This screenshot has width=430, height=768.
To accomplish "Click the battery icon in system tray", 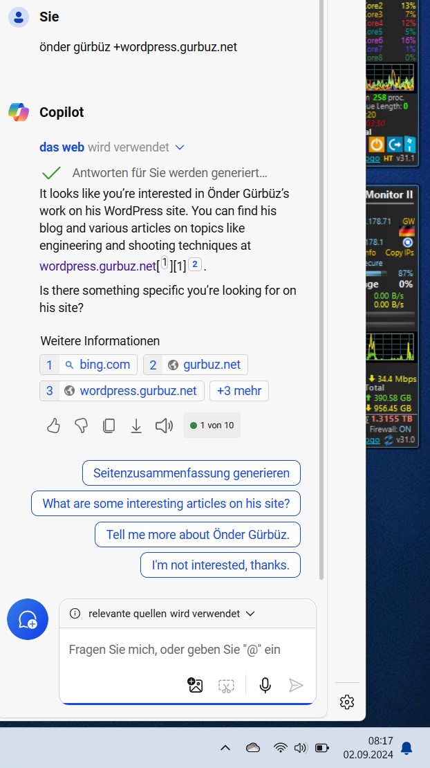I will [322, 747].
